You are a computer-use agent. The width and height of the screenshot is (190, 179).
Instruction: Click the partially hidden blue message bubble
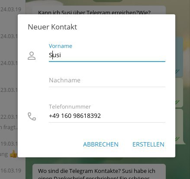click(179, 57)
